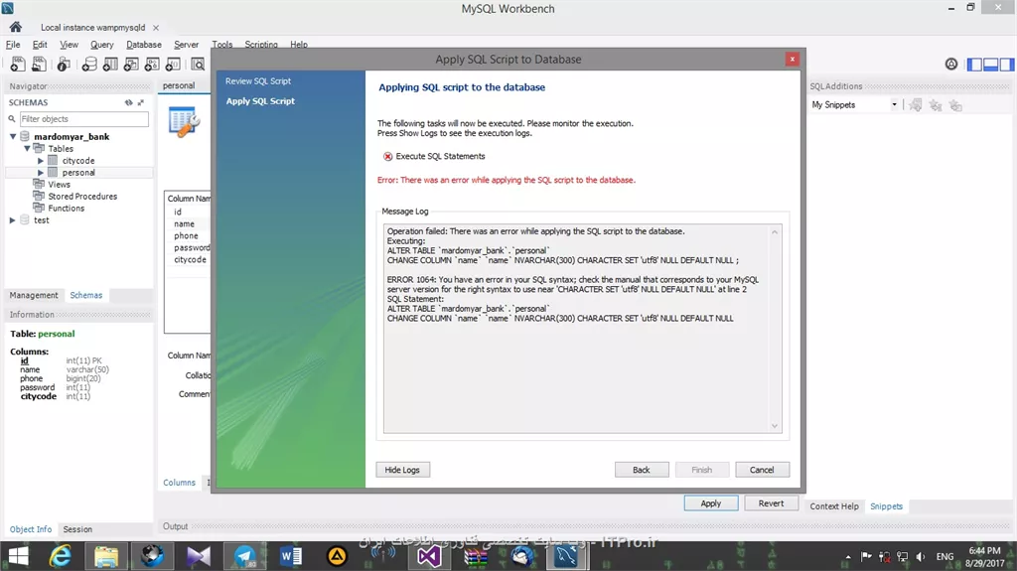Open the object inspector info icon
Screen dimensions: 1017x571
[x=63, y=64]
